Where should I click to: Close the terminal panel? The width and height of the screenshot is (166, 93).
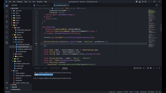159,68
